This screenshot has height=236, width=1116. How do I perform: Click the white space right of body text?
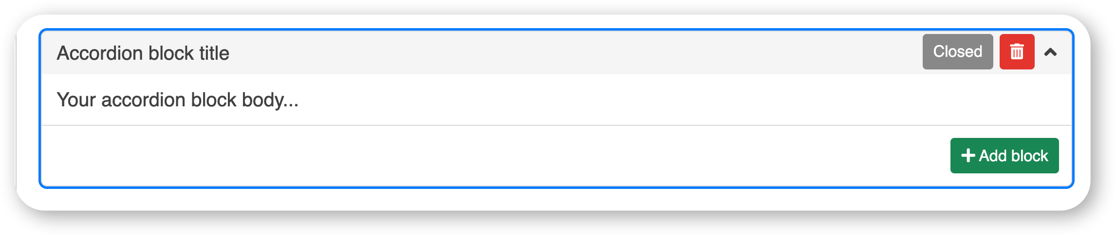[682, 100]
